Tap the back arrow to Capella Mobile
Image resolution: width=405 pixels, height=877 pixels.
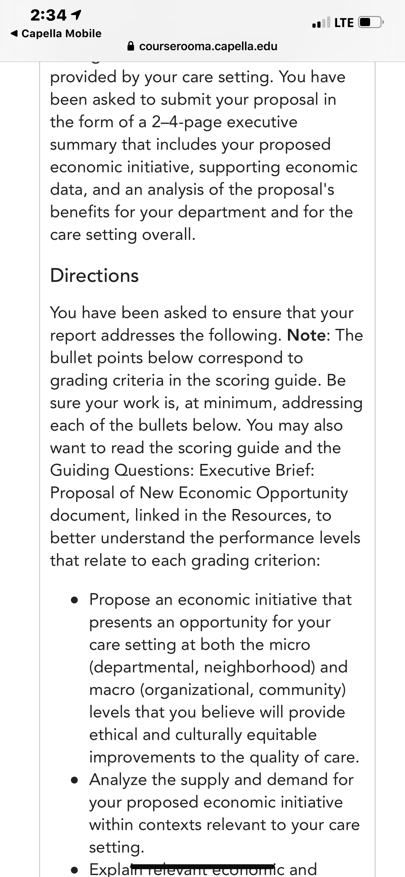(14, 33)
